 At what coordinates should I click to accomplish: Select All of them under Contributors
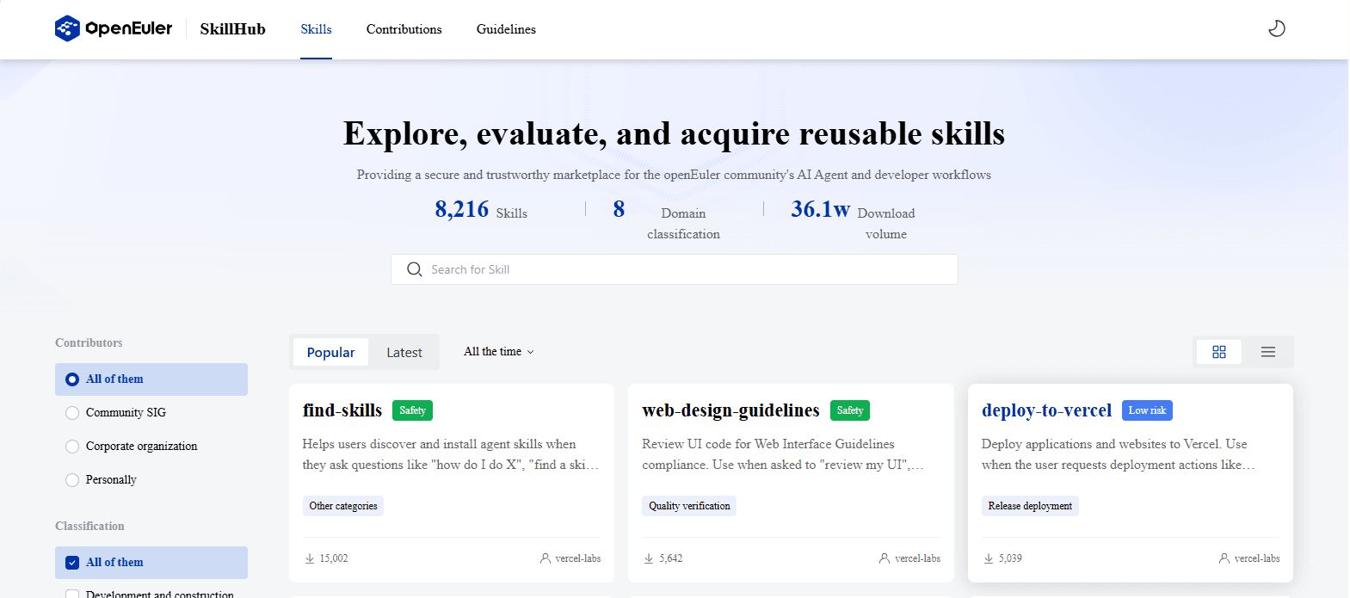point(151,379)
